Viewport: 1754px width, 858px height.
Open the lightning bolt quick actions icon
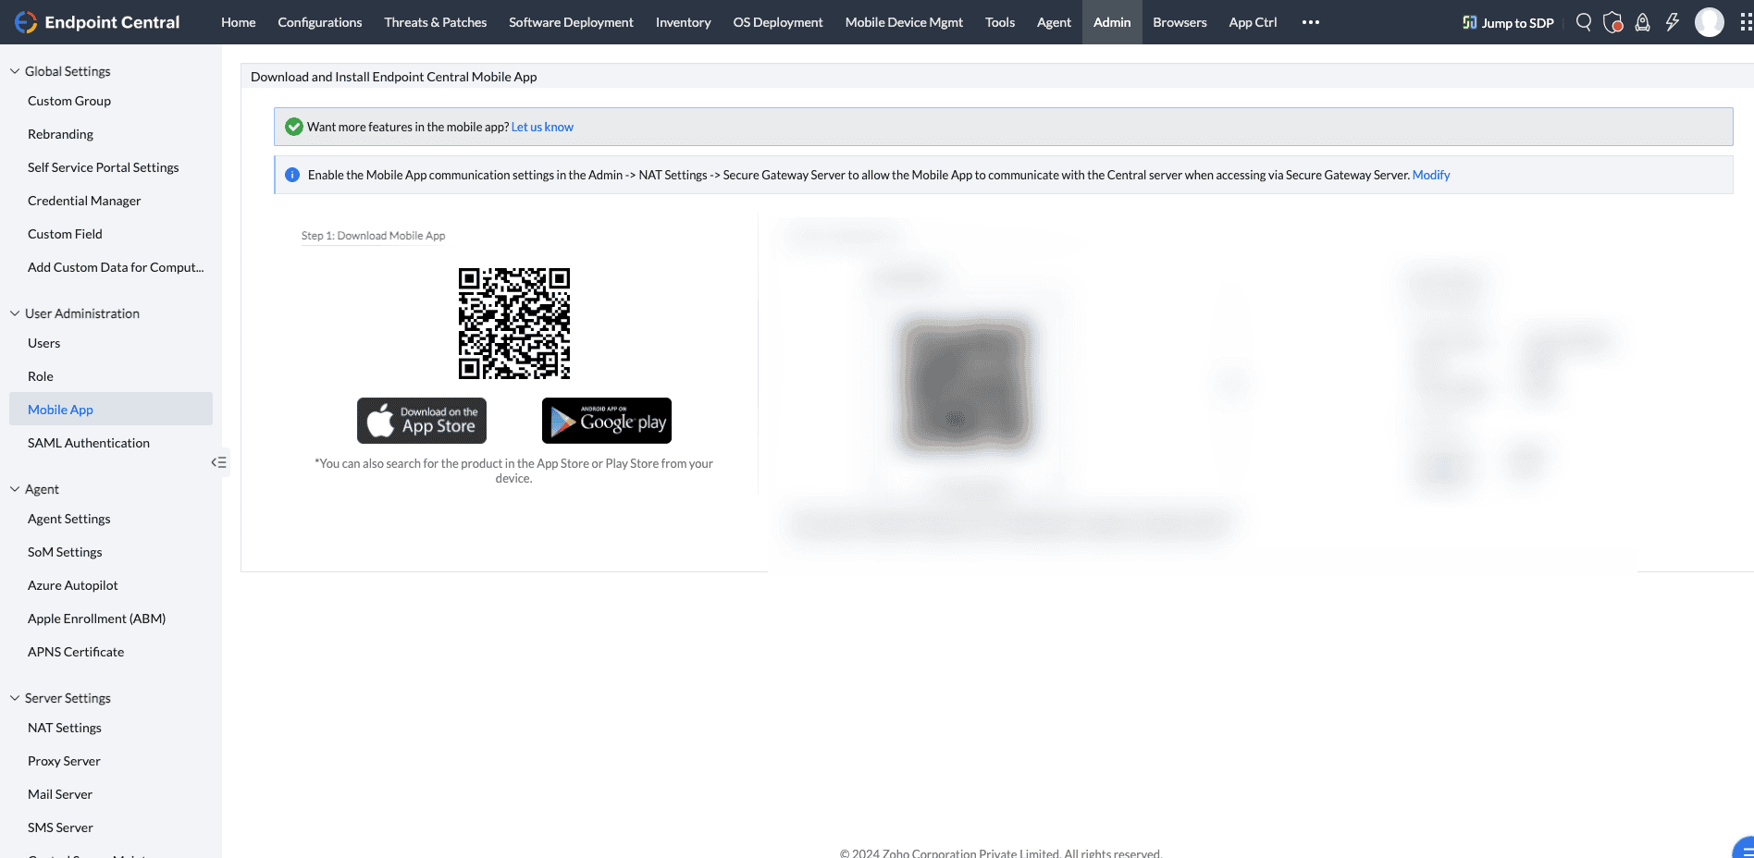(1673, 22)
